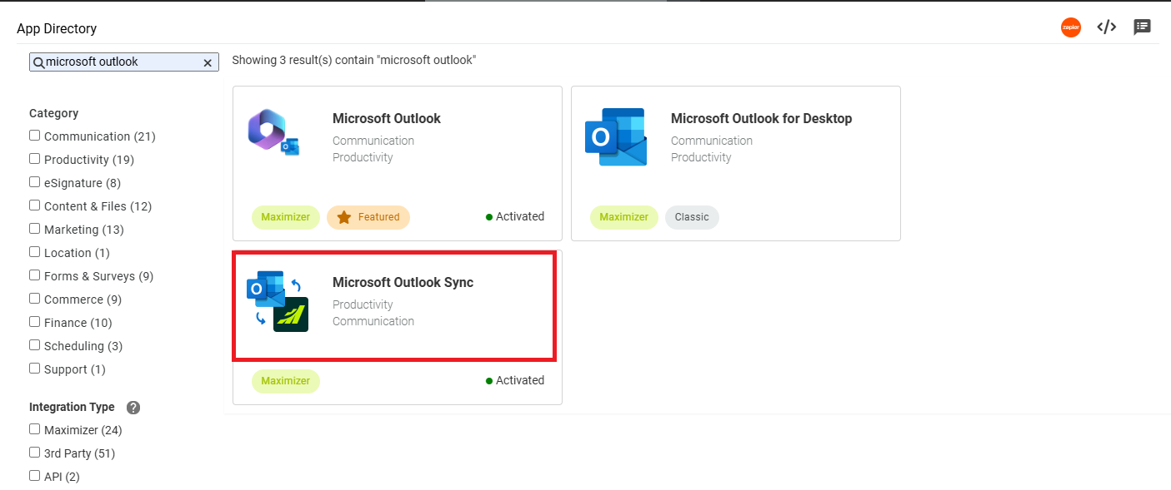Open the Microsoft Outlook app title
The height and width of the screenshot is (490, 1171).
[x=387, y=118]
